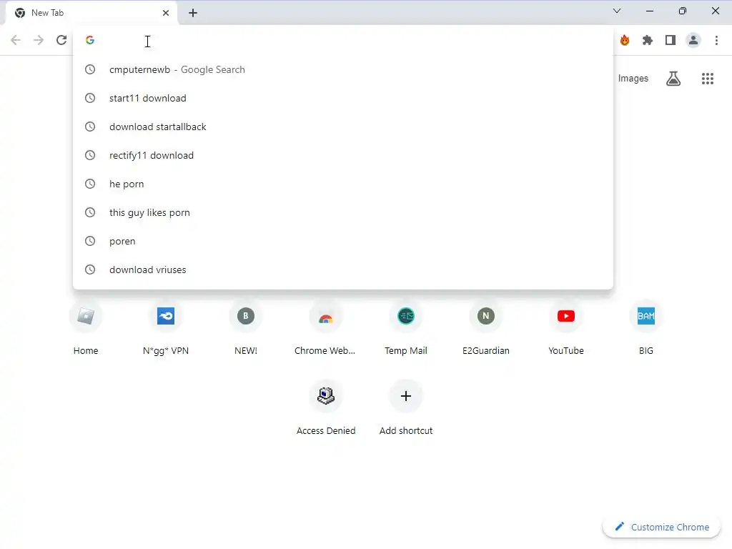Screen dimensions: 732x549
Task: Click the Google logo in the address bar
Action: click(x=90, y=40)
